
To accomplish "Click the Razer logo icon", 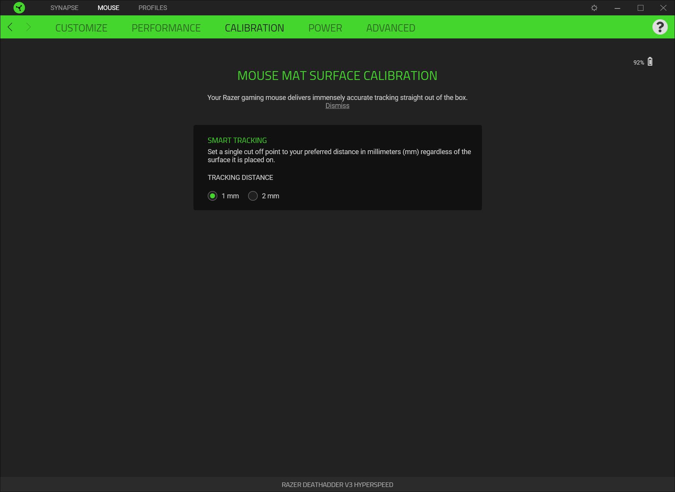I will click(x=19, y=8).
